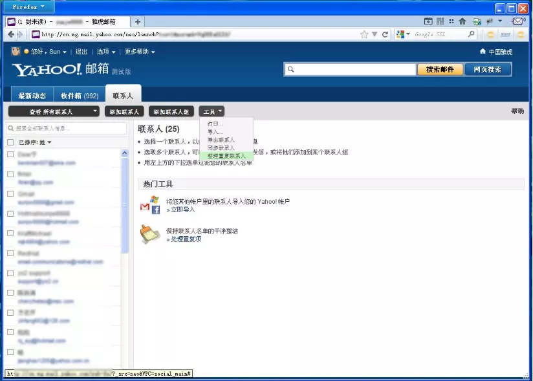This screenshot has width=533, height=381.
Task: Choose 导出联系人 from the tools menu
Action: point(226,140)
